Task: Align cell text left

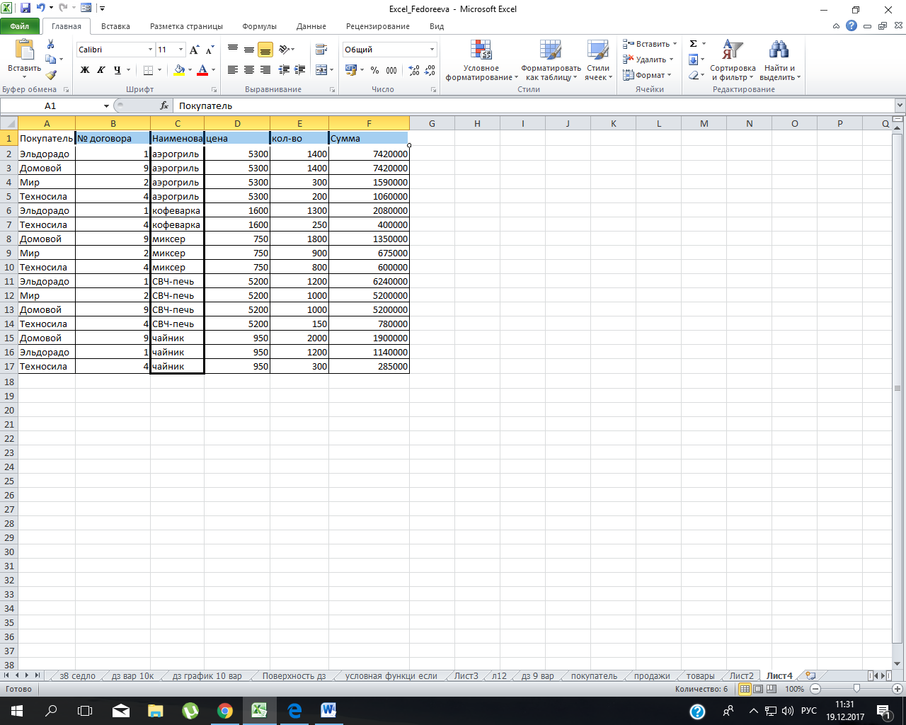Action: coord(232,69)
